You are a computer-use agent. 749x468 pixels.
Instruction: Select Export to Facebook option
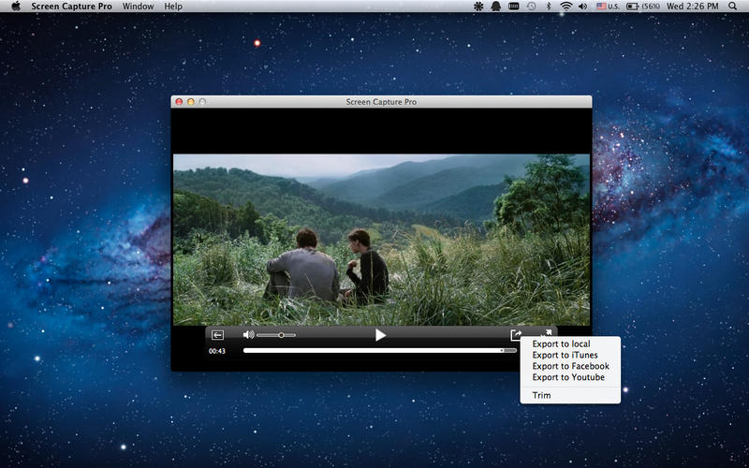570,367
